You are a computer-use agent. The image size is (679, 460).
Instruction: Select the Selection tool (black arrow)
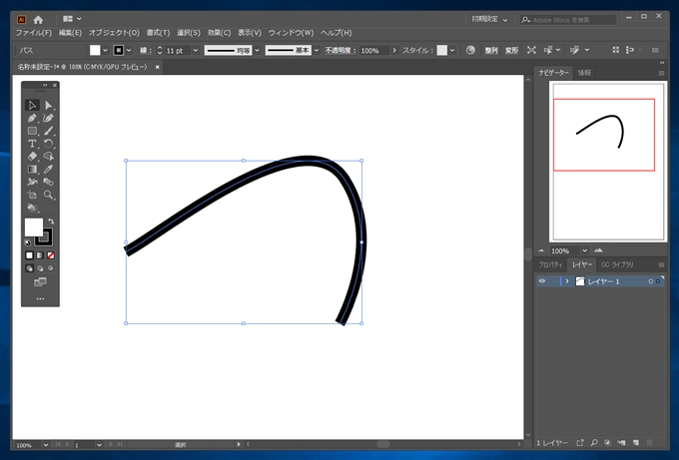tap(32, 105)
